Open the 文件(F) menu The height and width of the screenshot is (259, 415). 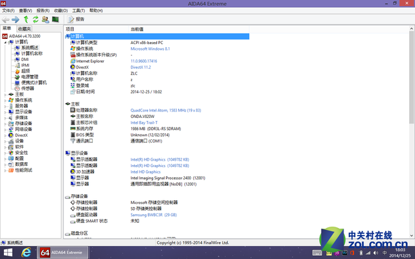[x=8, y=10]
